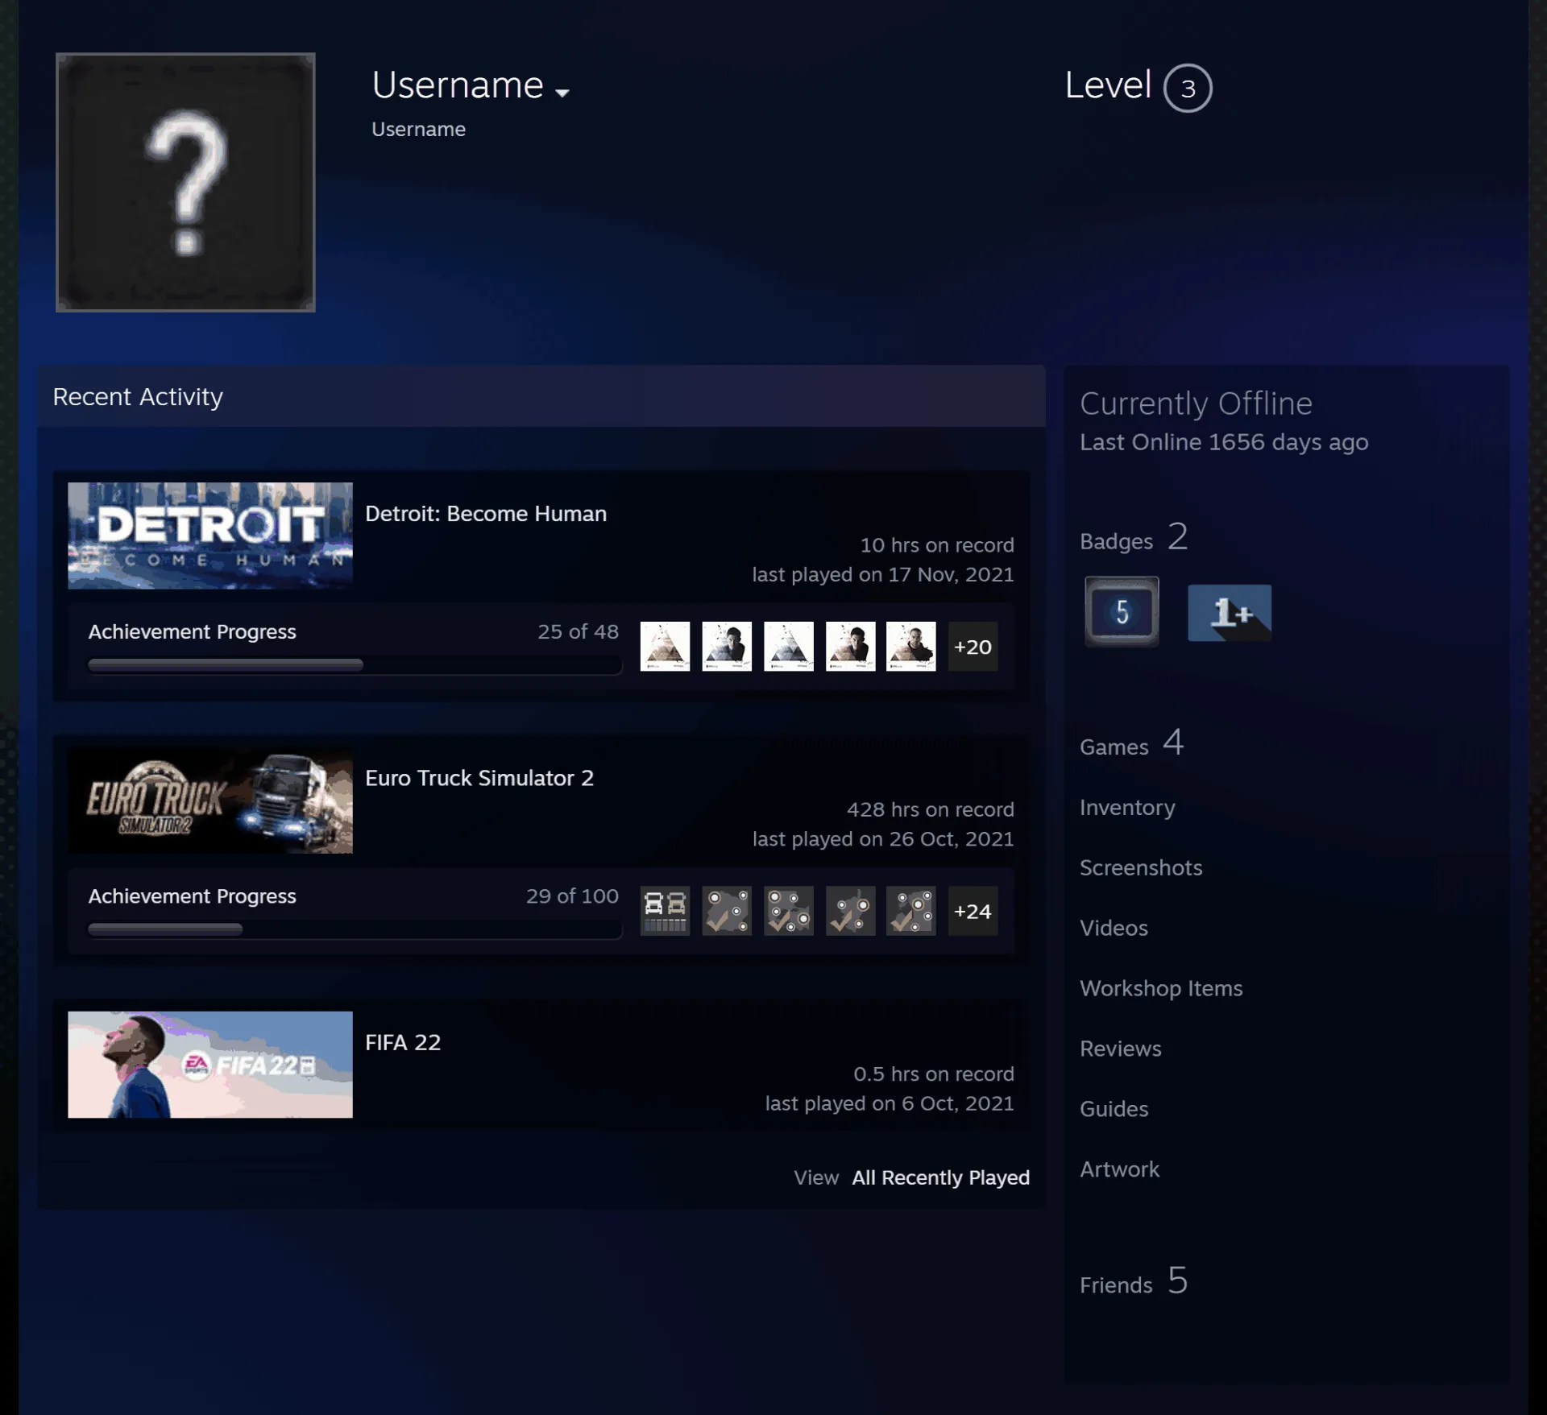Open the Friends list
This screenshot has height=1415, width=1547.
(1134, 1281)
